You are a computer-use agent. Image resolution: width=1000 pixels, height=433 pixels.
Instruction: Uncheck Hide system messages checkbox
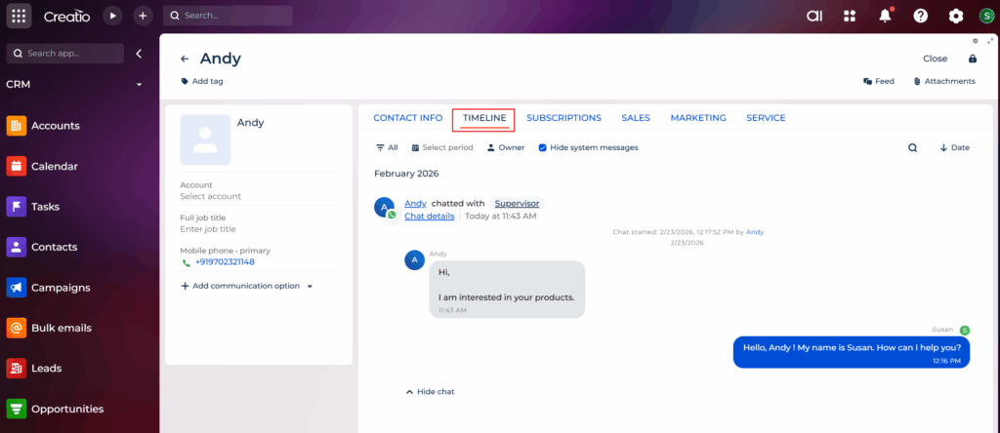tap(543, 148)
